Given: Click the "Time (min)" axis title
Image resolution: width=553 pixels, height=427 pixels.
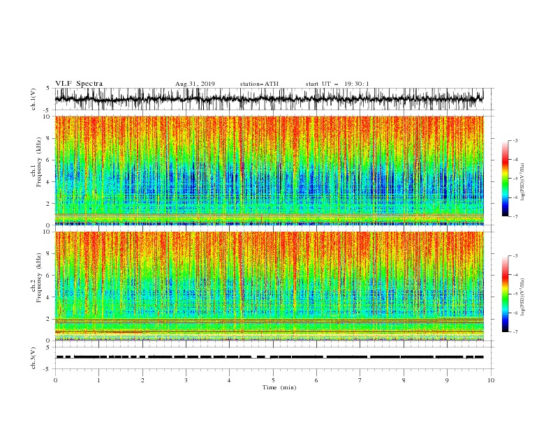Looking at the screenshot, I should 279,387.
